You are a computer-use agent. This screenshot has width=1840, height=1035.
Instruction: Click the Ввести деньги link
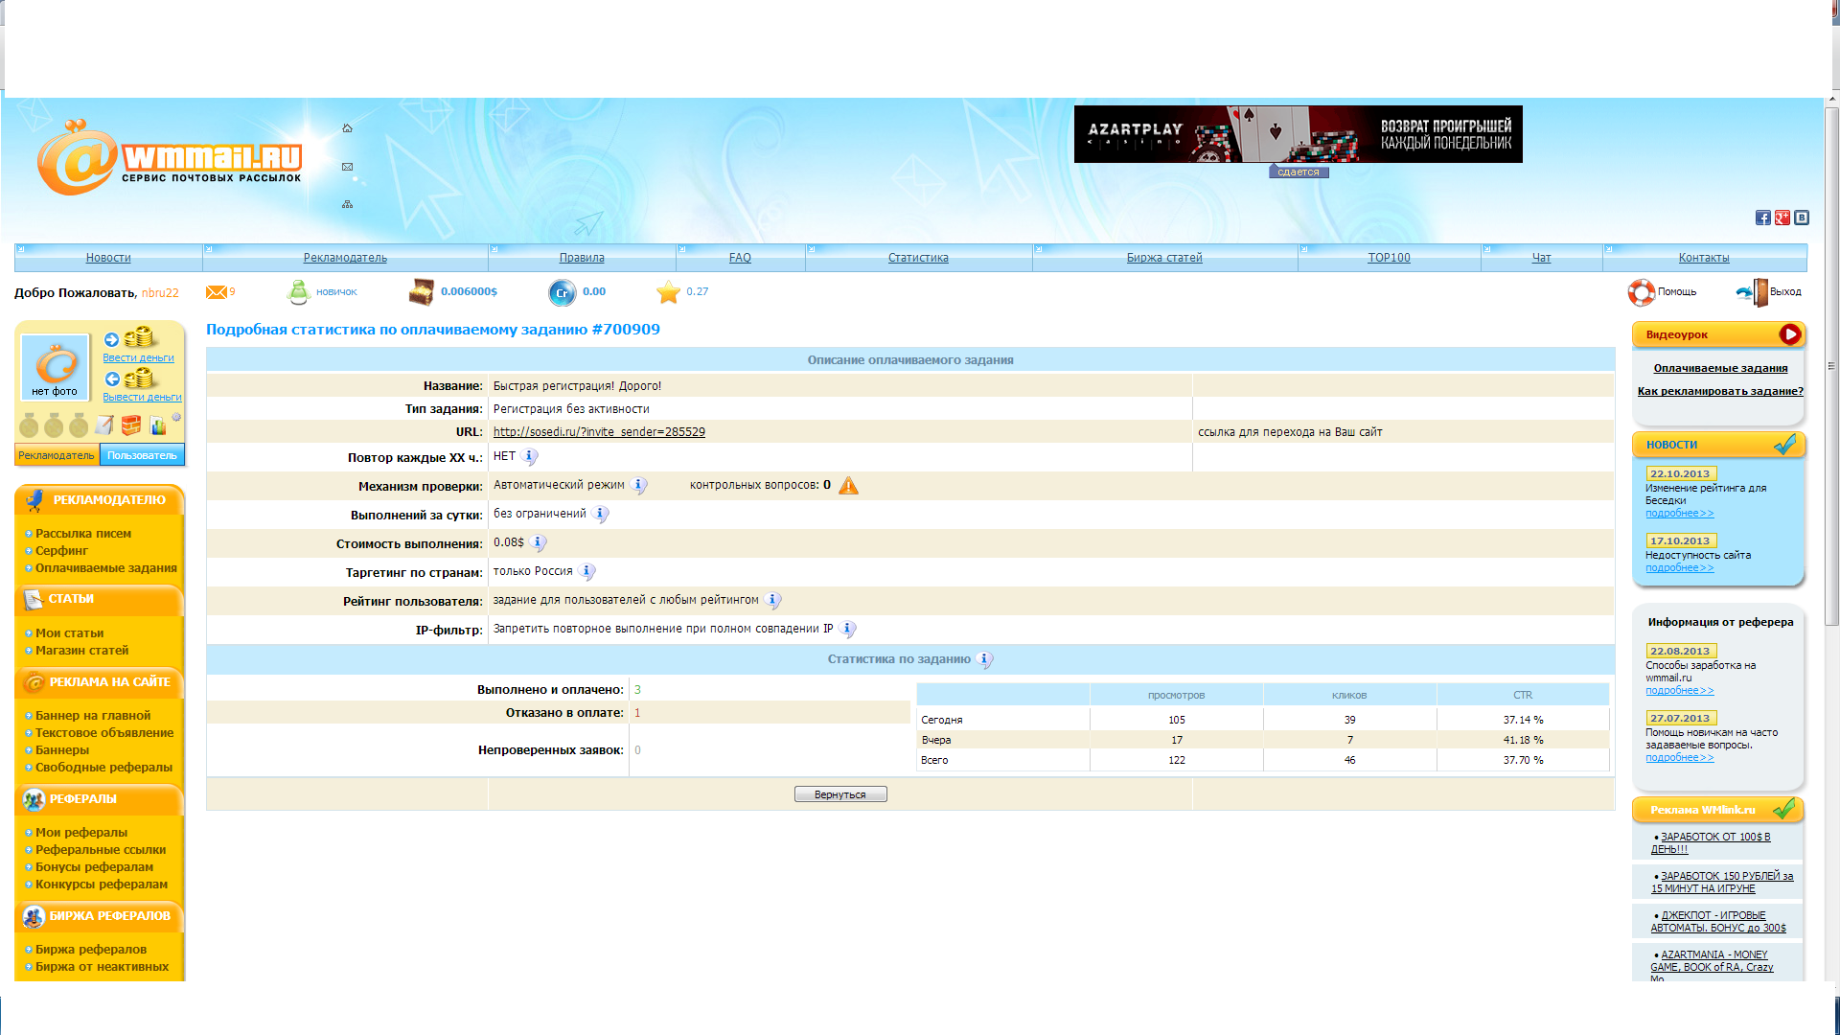point(138,357)
